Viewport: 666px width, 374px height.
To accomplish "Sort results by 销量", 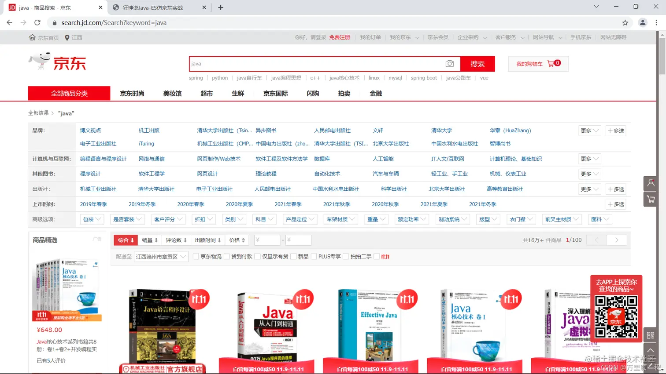I will (150, 240).
